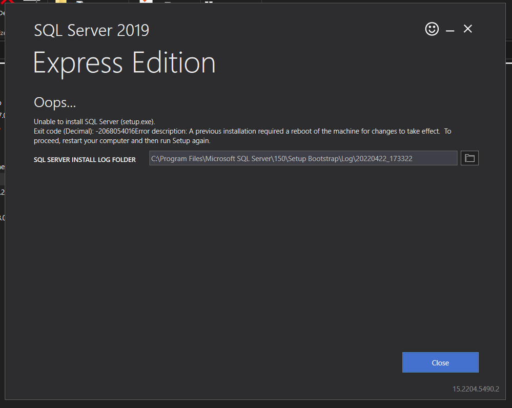This screenshot has height=408, width=512.
Task: Open the install log folder via folder icon
Action: (x=469, y=159)
